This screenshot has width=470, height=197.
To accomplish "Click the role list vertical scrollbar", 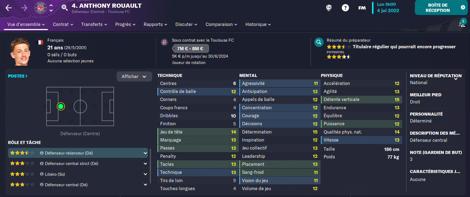I will tap(150, 166).
